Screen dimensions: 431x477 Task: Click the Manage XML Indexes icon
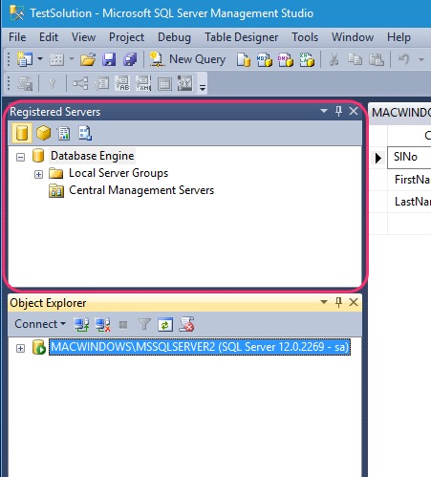tap(143, 83)
